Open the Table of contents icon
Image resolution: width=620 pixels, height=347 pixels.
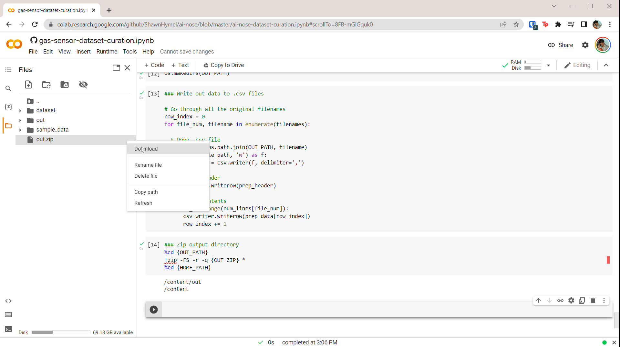(x=8, y=70)
